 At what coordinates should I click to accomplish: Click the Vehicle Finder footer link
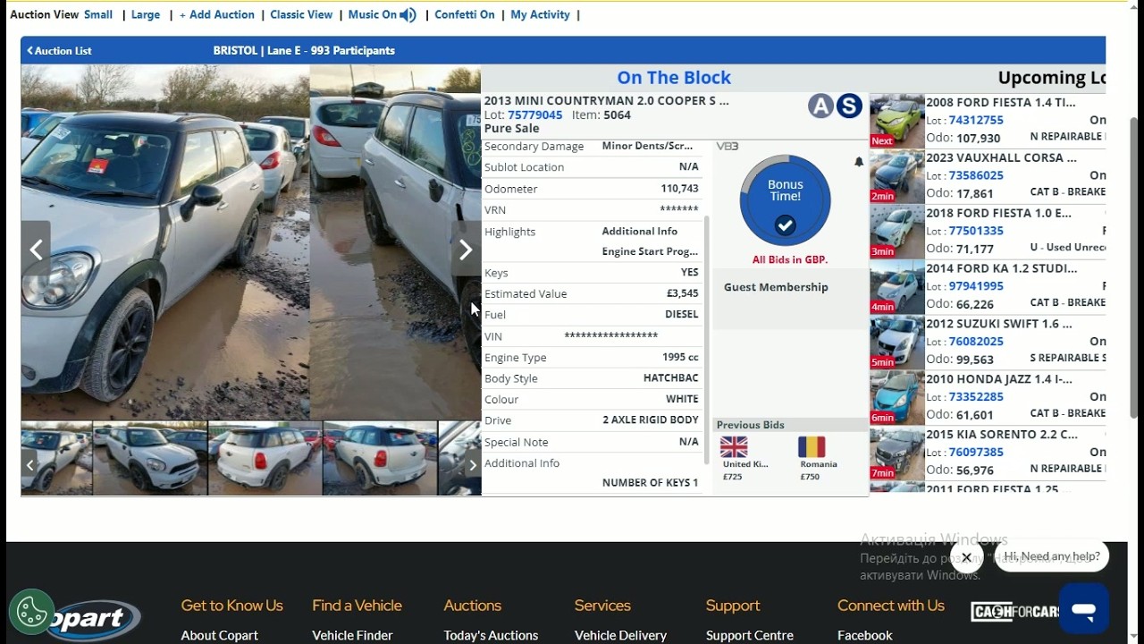pos(352,635)
